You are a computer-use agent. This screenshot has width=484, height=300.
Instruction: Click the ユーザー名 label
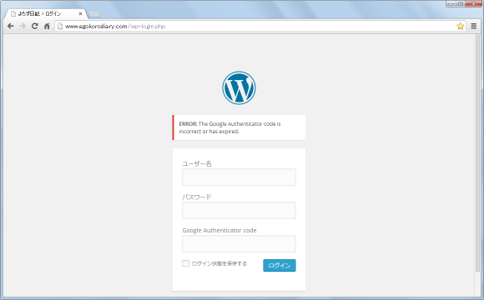coord(197,163)
